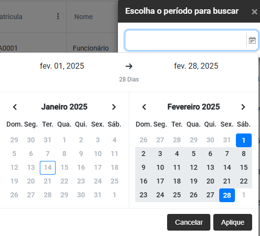
Task: Select February 1 start date
Action: pyautogui.click(x=244, y=140)
